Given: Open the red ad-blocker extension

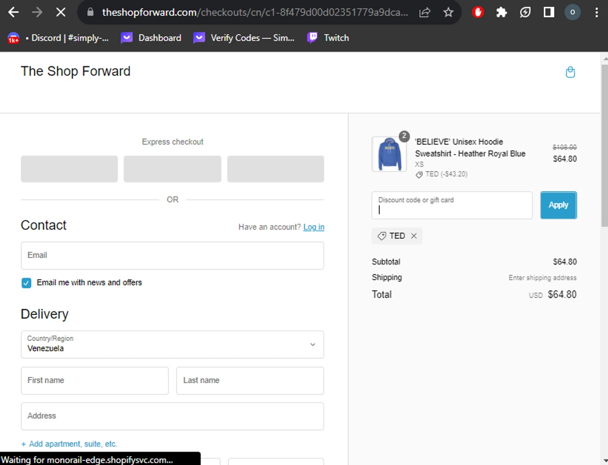Looking at the screenshot, I should [478, 12].
